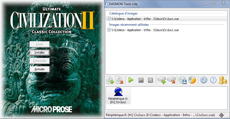Close the DAEMON Tools Lite window

tap(224, 3)
